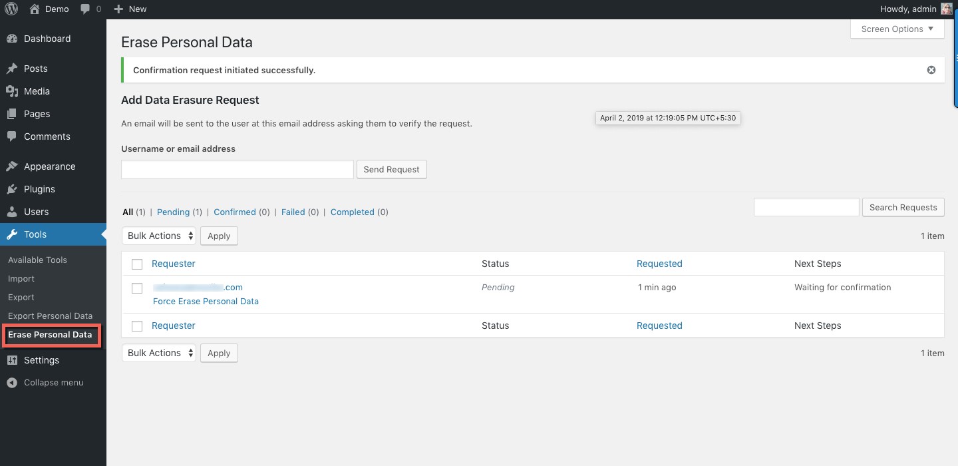Open the Media icon in sidebar
The image size is (958, 466).
click(x=12, y=91)
